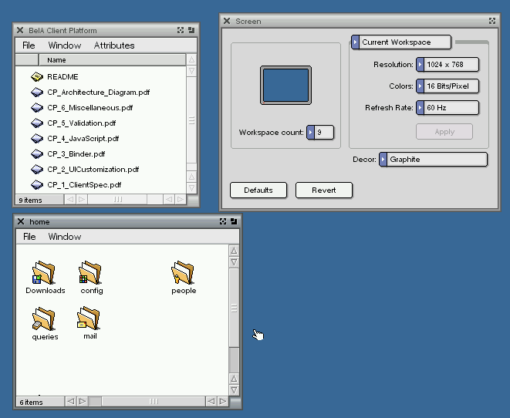This screenshot has width=510, height=418.
Task: Open the people folder icon
Action: pyautogui.click(x=183, y=272)
